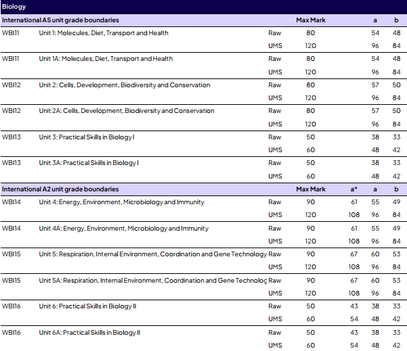Click Unit 1A: Molecules, Diet, Transport and Health

click(x=106, y=59)
